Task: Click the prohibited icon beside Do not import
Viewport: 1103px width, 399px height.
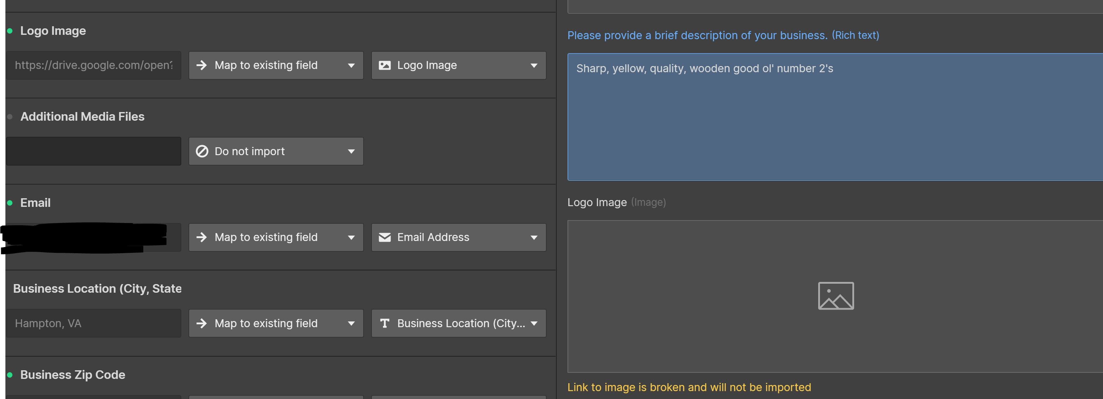Action: pos(202,152)
